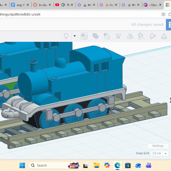
Task: Open the Snap Grid 1.0 cm dropdown
Action: pos(159,153)
